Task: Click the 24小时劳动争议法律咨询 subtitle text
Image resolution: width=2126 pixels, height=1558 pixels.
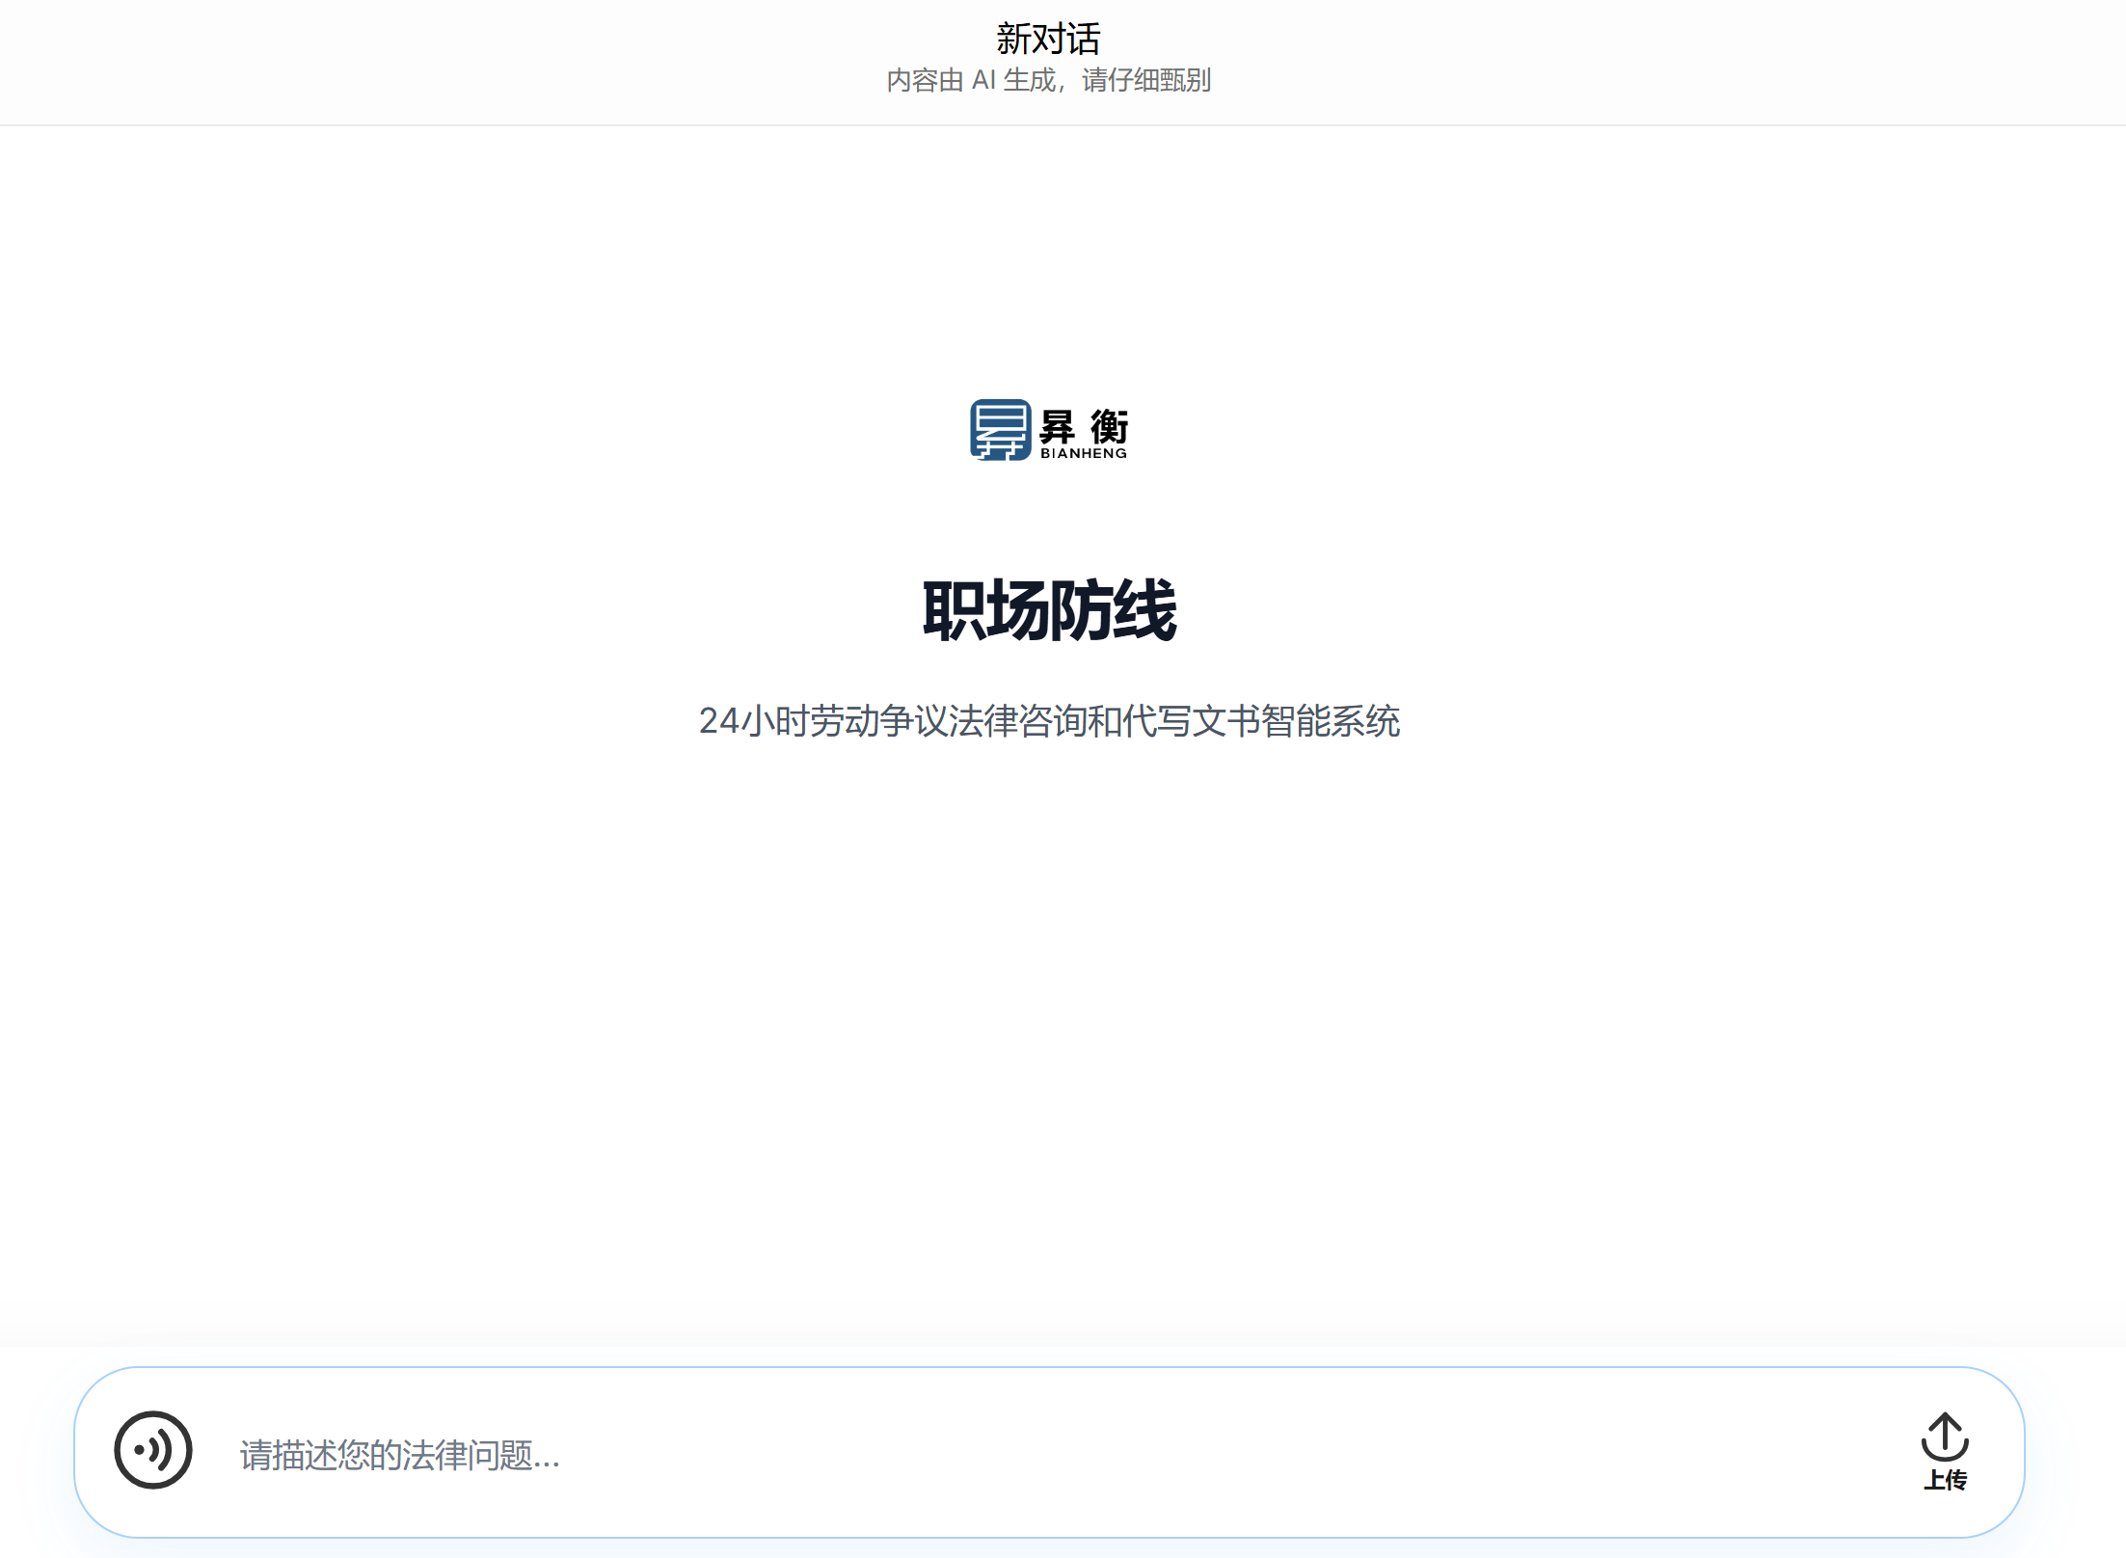Action: pyautogui.click(x=1049, y=721)
